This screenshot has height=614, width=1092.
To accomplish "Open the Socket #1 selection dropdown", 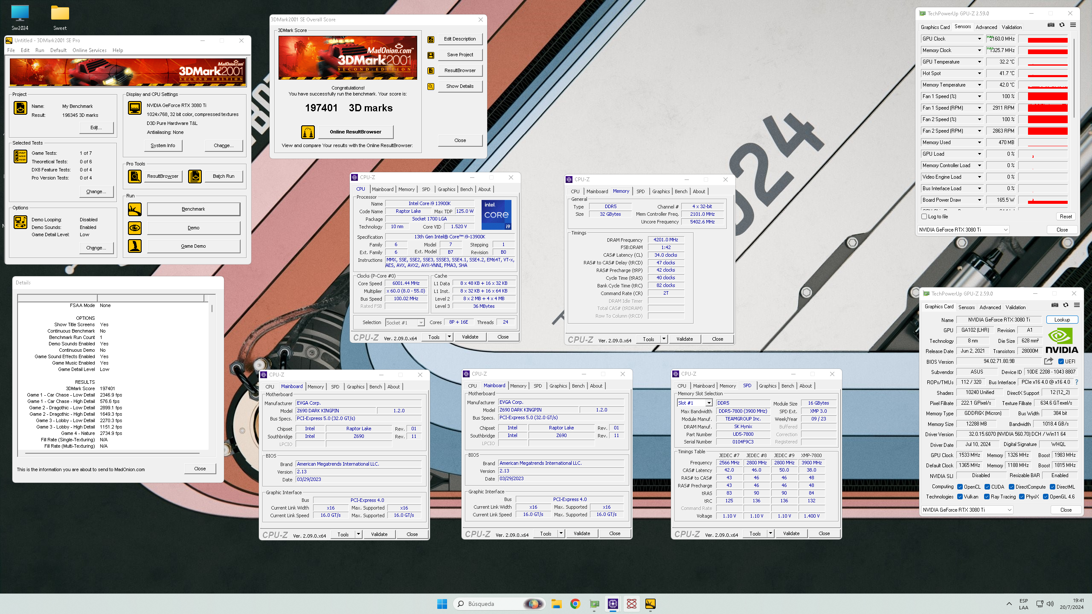I will tap(405, 323).
